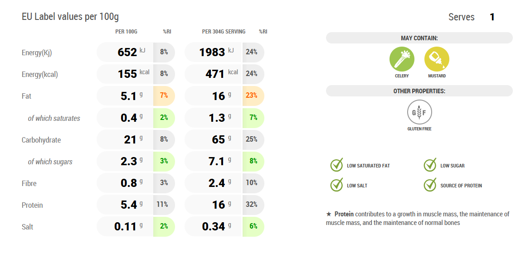Click the star icon beside Protein claim
Viewport: 516px width, 258px height.
click(x=329, y=214)
